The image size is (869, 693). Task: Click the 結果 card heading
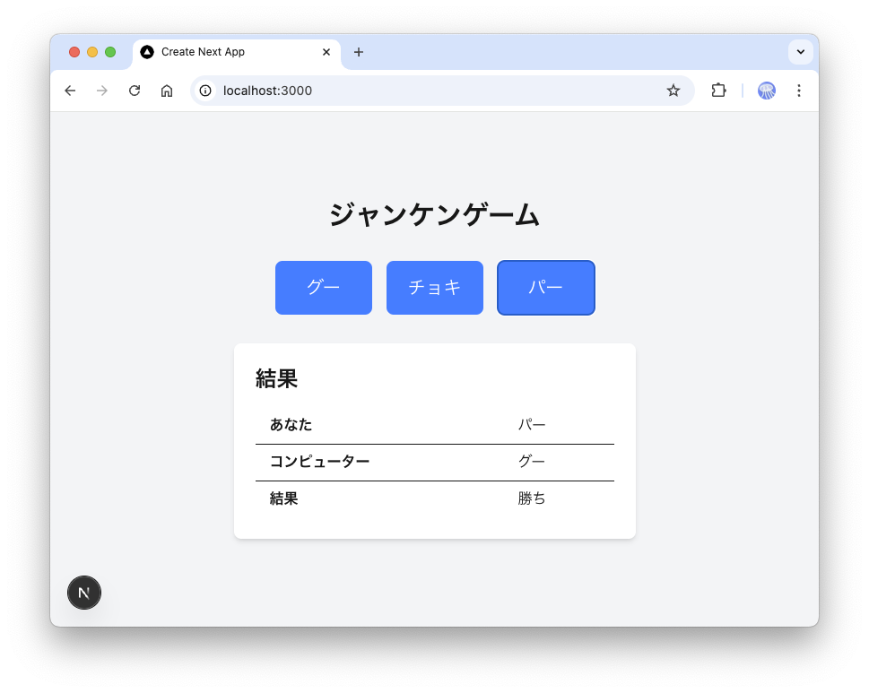pyautogui.click(x=276, y=379)
